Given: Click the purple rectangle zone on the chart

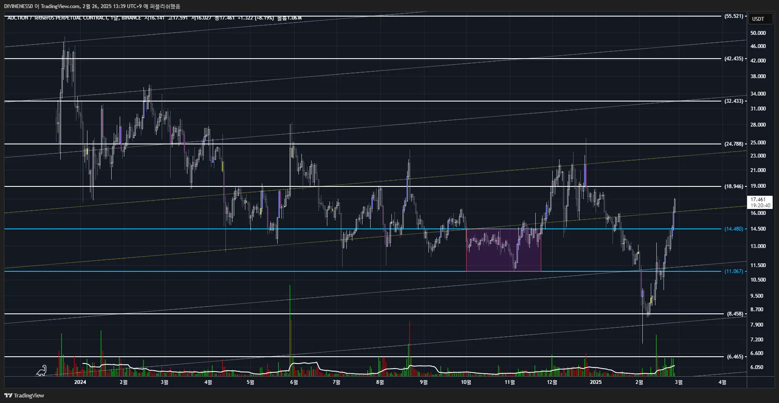Looking at the screenshot, I should 503,250.
